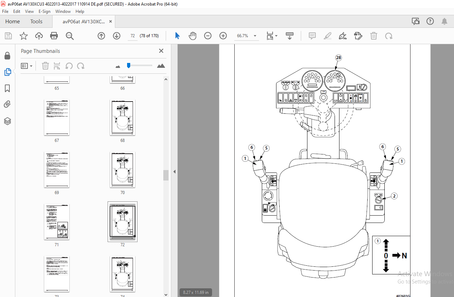The width and height of the screenshot is (454, 297).
Task: Open the find text magnifier tool
Action: pos(70,36)
